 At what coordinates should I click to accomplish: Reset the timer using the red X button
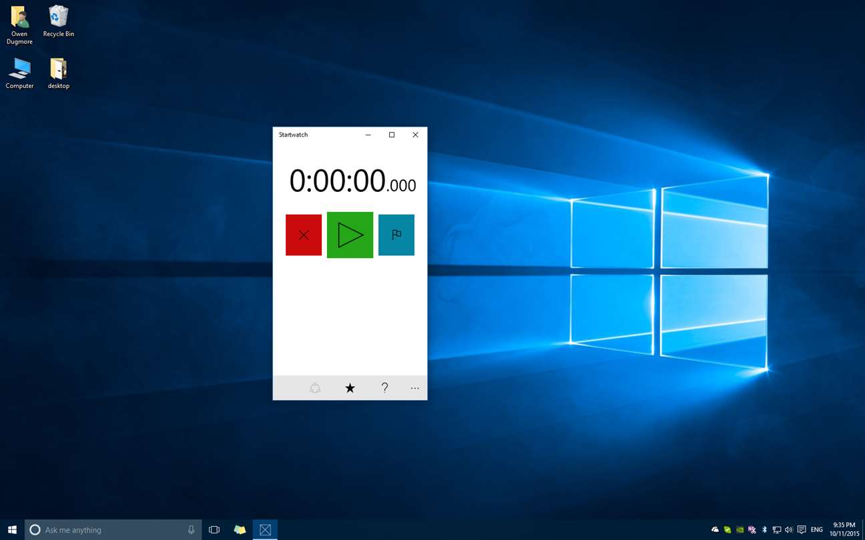coord(304,235)
